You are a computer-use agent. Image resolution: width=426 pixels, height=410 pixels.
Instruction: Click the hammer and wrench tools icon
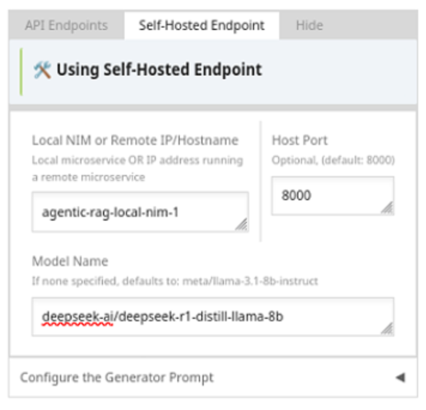(42, 70)
